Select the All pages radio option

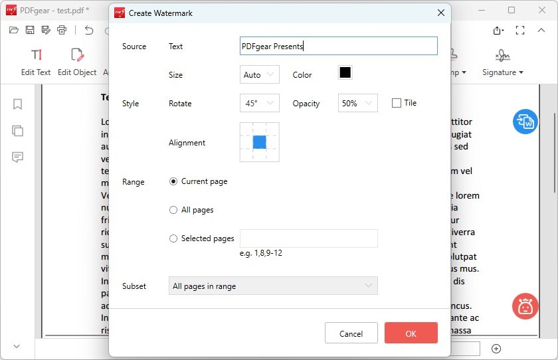173,210
